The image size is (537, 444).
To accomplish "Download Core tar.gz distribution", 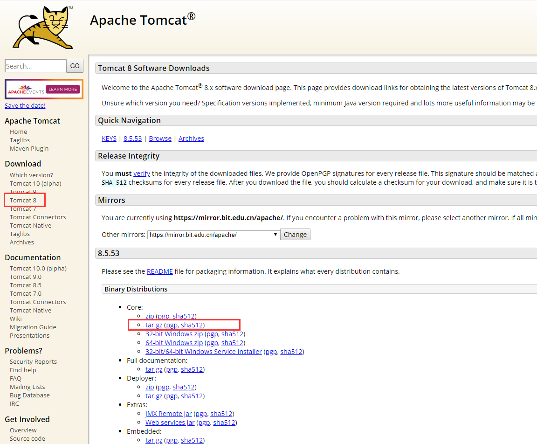I will tap(154, 325).
